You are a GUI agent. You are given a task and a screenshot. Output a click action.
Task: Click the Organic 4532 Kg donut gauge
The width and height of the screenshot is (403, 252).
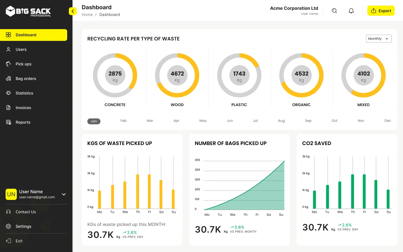click(301, 75)
